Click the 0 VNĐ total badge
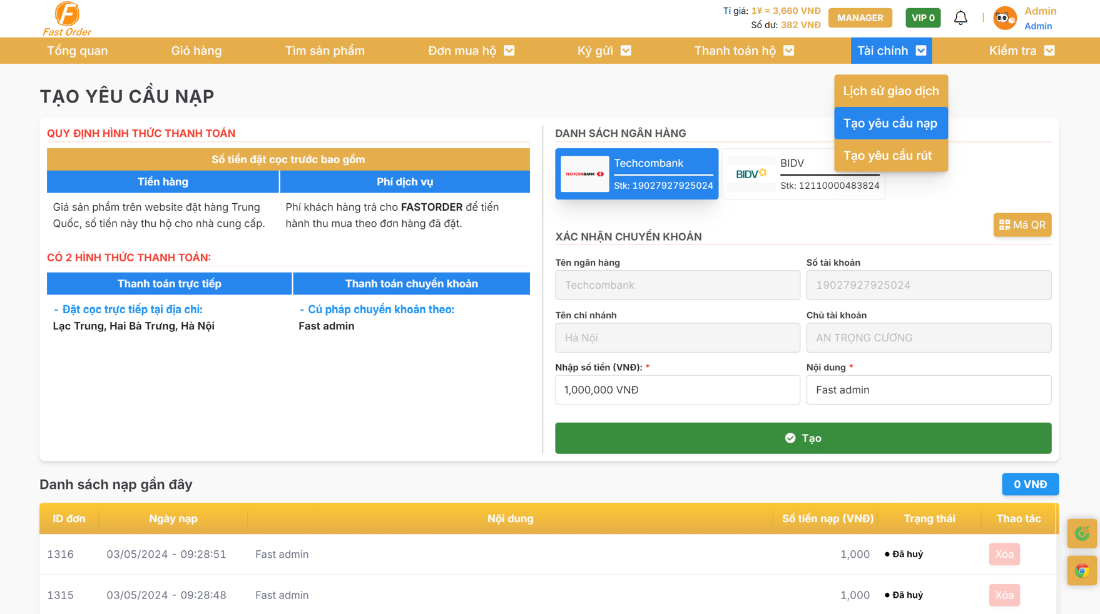 pyautogui.click(x=1030, y=485)
